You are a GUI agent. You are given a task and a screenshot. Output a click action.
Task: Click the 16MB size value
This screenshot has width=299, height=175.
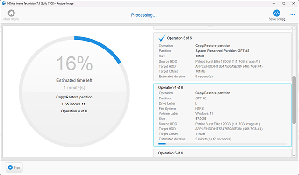(x=199, y=56)
